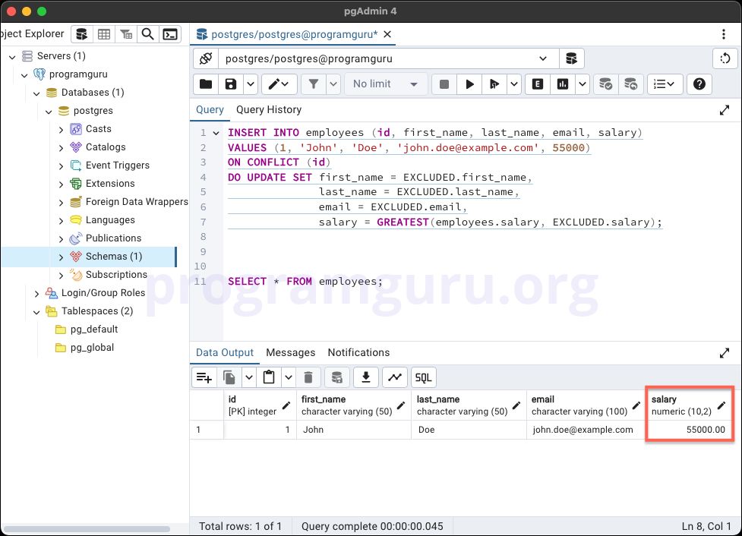Save data changes icon

click(x=337, y=377)
